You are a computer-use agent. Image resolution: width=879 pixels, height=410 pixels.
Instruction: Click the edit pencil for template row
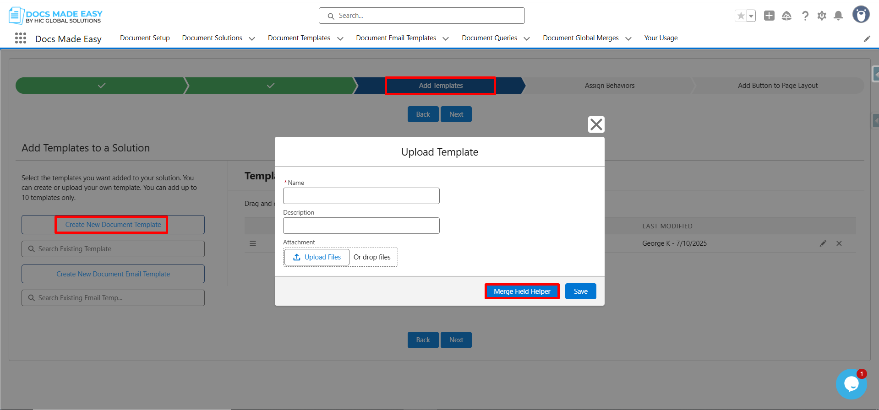click(823, 243)
